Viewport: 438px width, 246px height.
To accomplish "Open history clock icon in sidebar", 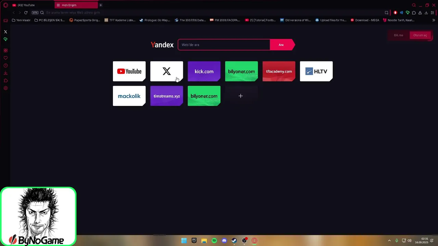I will pos(5,66).
